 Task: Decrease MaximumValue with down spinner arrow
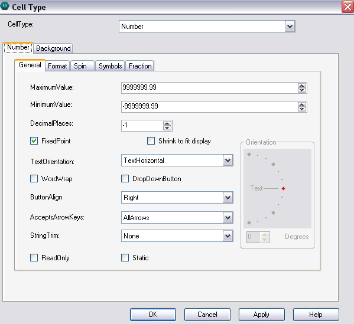pos(302,90)
